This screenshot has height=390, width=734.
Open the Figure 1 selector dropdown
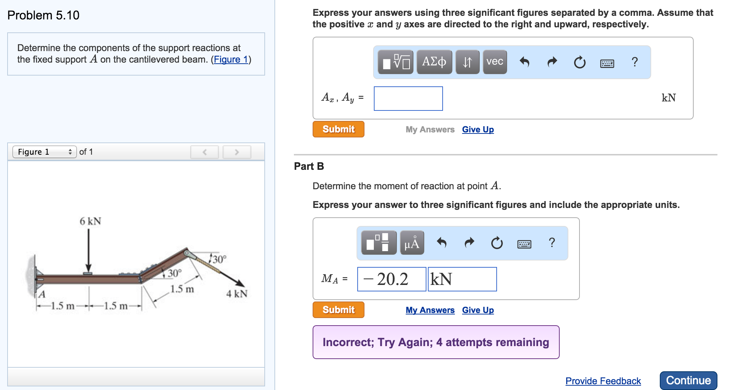point(45,151)
